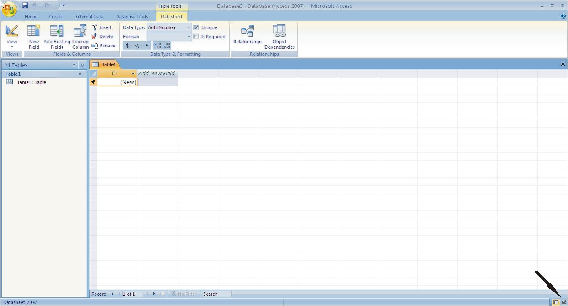The image size is (568, 306).
Task: Open the round Office Button menu
Action: [9, 8]
